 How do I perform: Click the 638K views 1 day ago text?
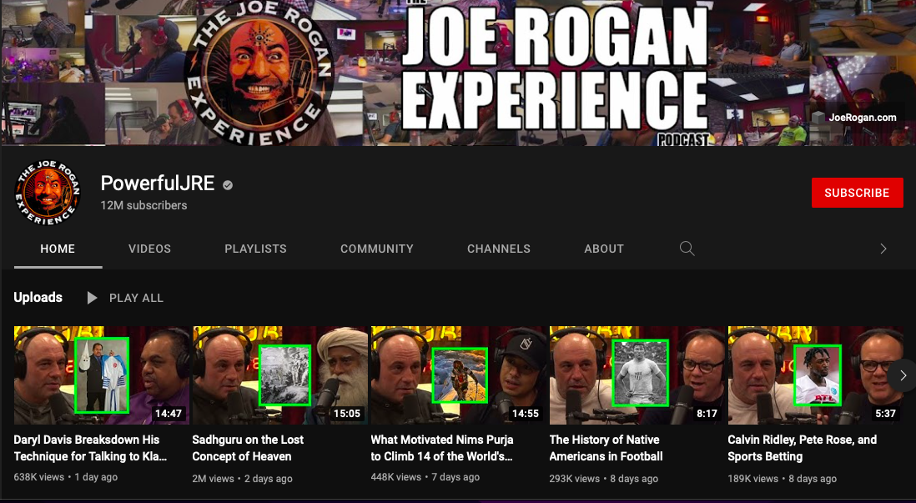(65, 477)
